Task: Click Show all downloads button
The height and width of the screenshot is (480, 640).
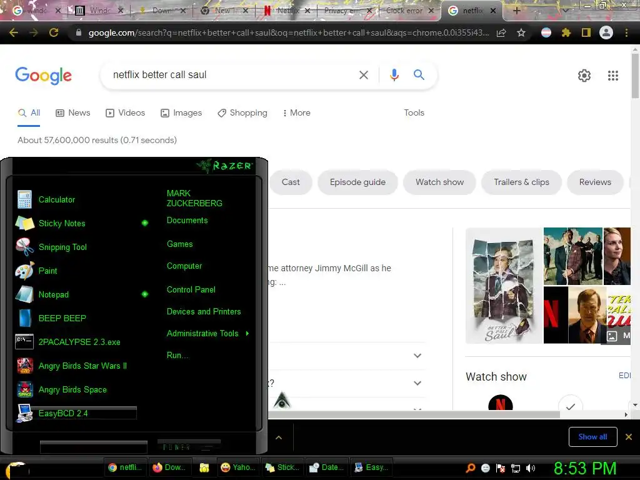Action: point(592,437)
